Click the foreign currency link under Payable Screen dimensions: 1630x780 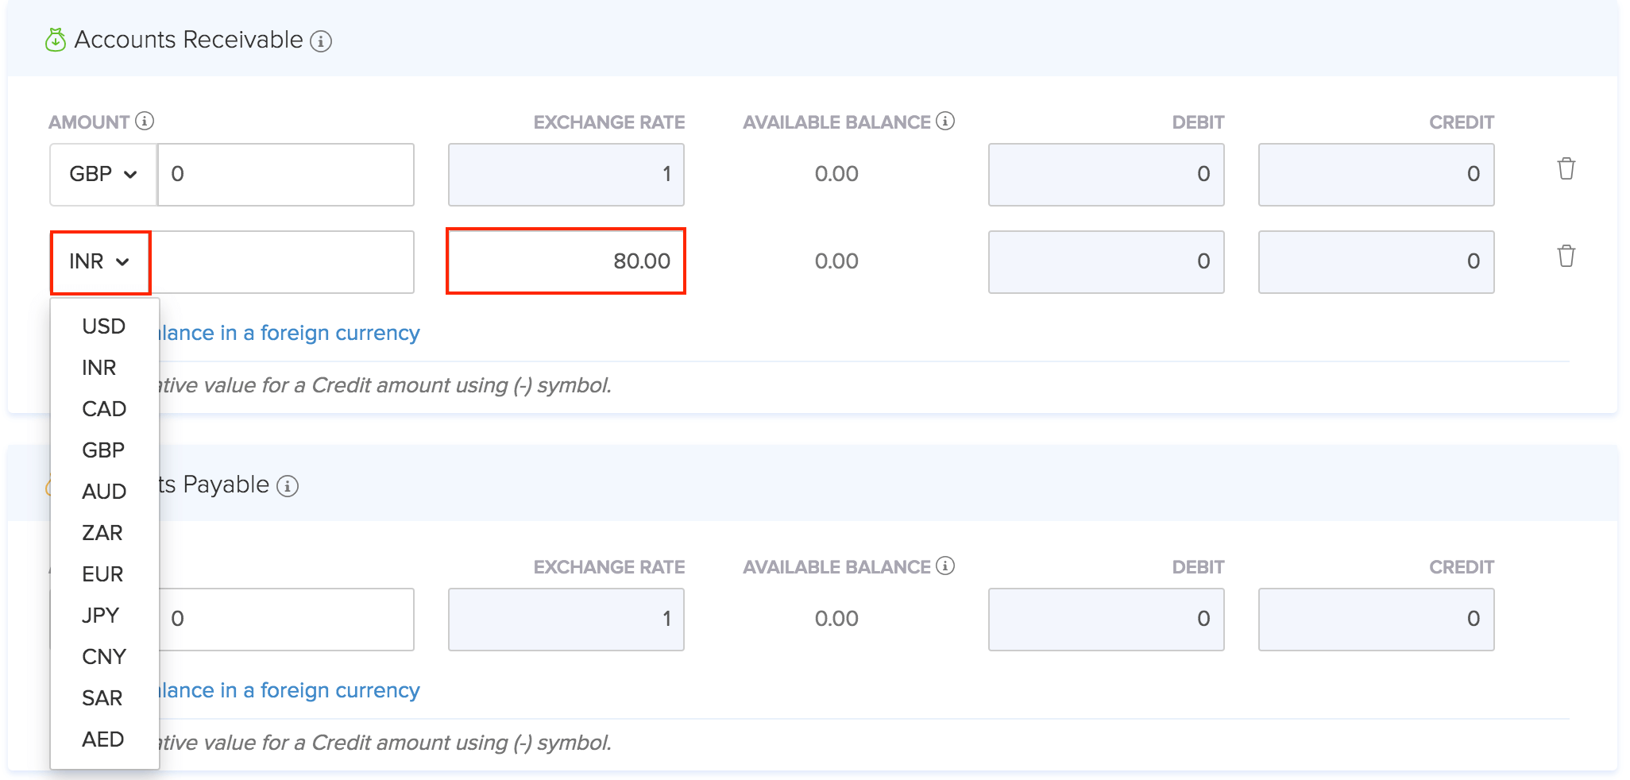289,690
